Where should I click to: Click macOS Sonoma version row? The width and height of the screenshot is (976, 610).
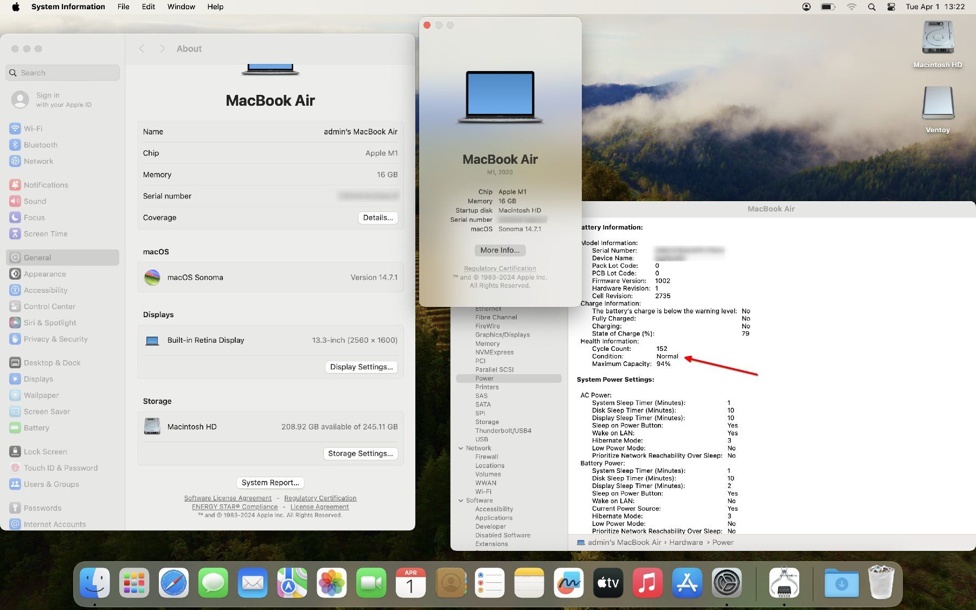click(x=270, y=277)
